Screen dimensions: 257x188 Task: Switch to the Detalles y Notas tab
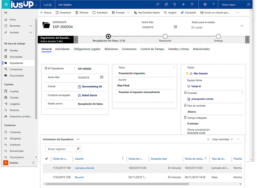(x=179, y=49)
